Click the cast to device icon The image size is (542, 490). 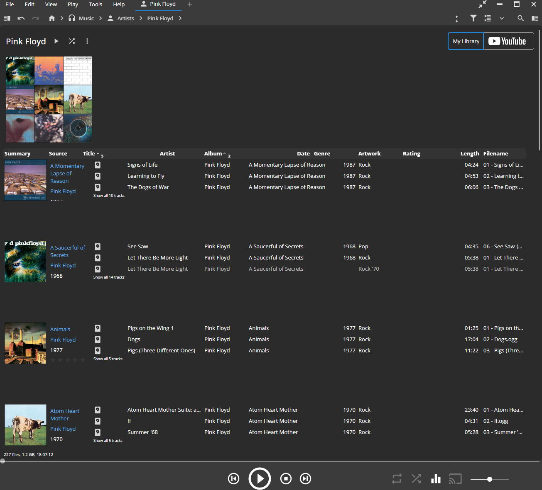455,479
